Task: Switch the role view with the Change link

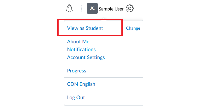Action: pos(133,28)
